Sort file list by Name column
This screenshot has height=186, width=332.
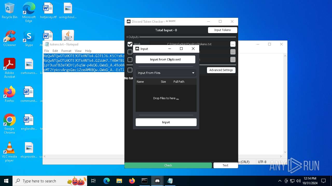(x=140, y=82)
